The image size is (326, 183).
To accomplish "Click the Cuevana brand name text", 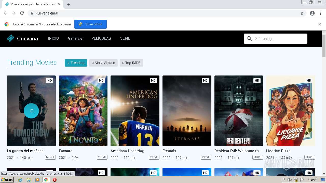I will (x=28, y=39).
